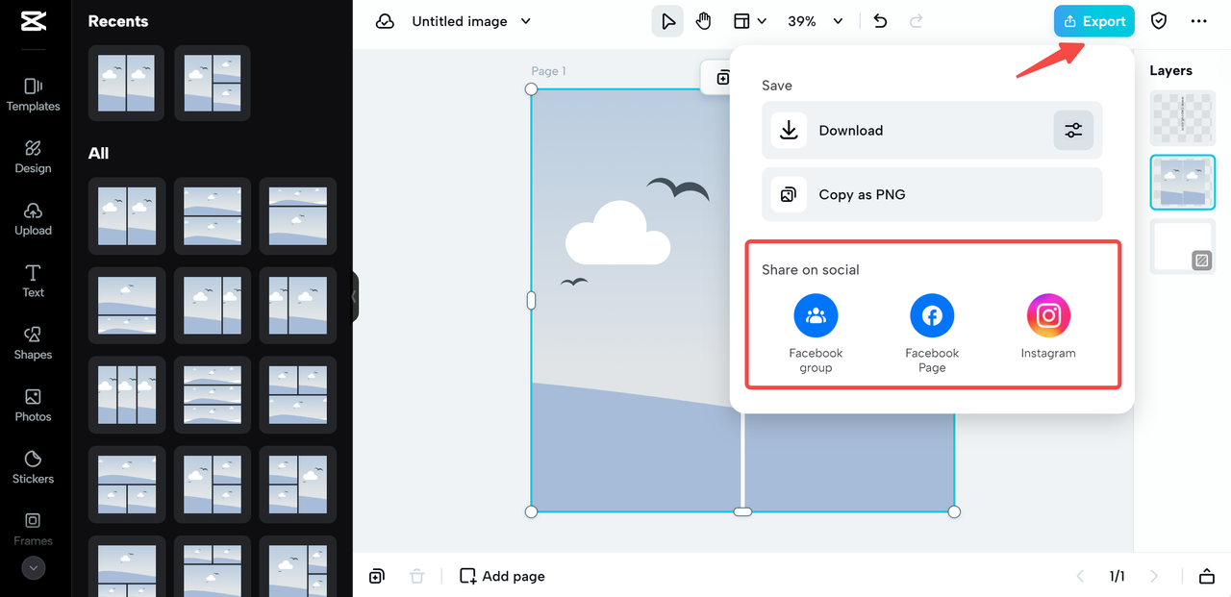1231x597 pixels.
Task: Click the shield privacy icon
Action: [1159, 21]
